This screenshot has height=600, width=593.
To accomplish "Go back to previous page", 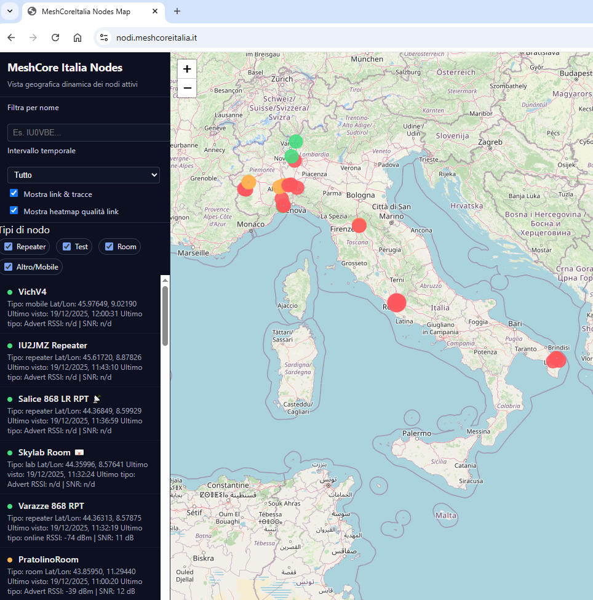I will [x=11, y=38].
